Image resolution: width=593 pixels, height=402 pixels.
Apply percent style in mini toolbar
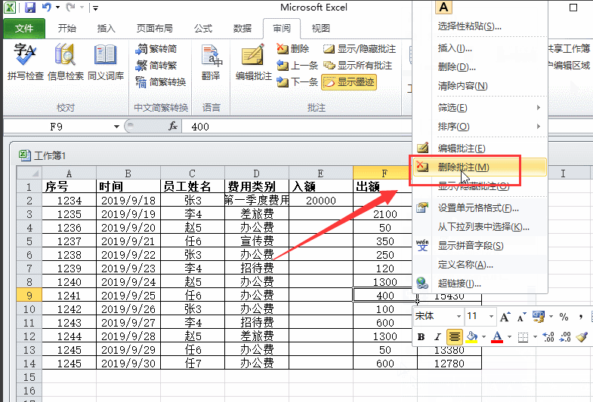pyautogui.click(x=564, y=317)
